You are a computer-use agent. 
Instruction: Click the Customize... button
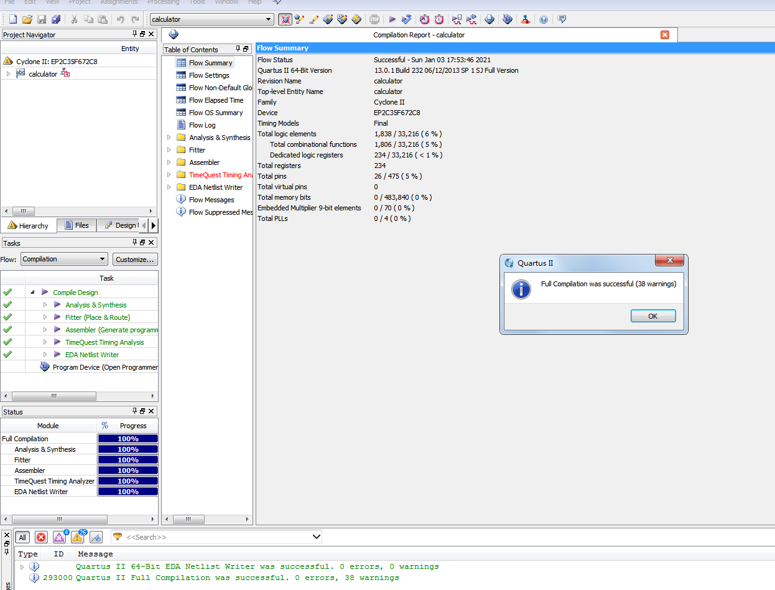[x=135, y=259]
